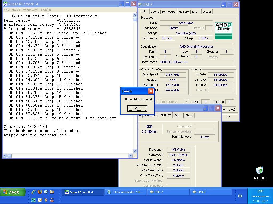Switch to Total Commander taskbar button
This screenshot has height=204, width=273.
click(126, 192)
